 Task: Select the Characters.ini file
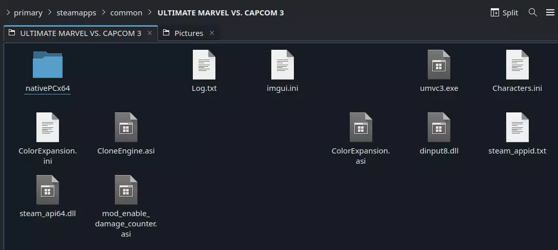[517, 65]
